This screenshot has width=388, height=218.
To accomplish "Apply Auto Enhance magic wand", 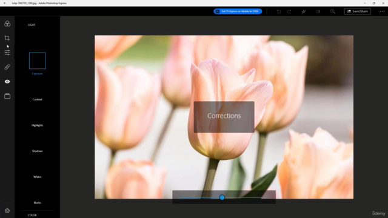I will click(x=304, y=12).
